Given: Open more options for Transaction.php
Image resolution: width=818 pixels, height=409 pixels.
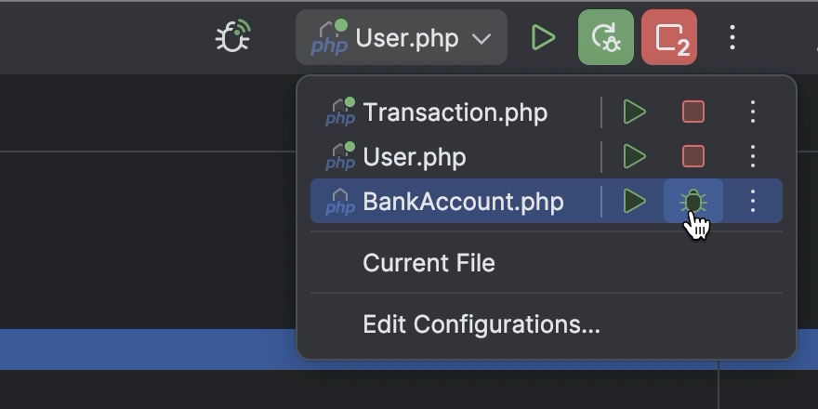Looking at the screenshot, I should pos(753,112).
